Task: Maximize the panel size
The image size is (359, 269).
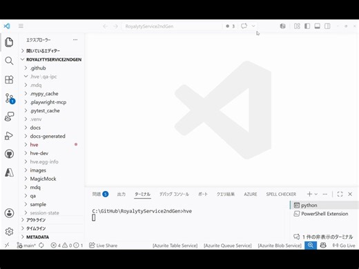Action: point(340,194)
